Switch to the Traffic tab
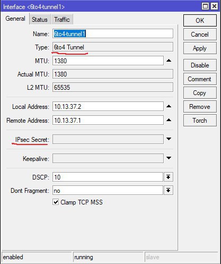Screen dimensions: 221x264 coord(62,20)
